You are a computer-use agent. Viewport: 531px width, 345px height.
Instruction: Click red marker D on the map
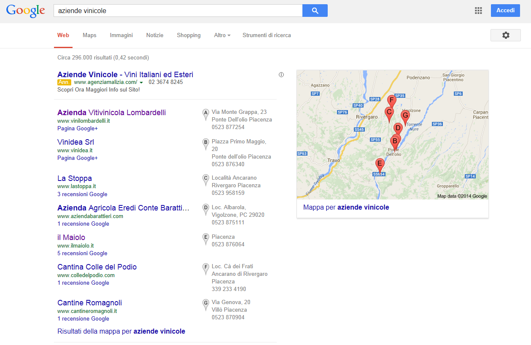click(398, 129)
